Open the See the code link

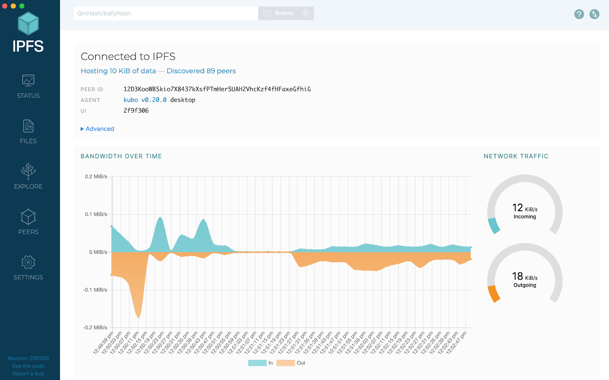coord(28,366)
